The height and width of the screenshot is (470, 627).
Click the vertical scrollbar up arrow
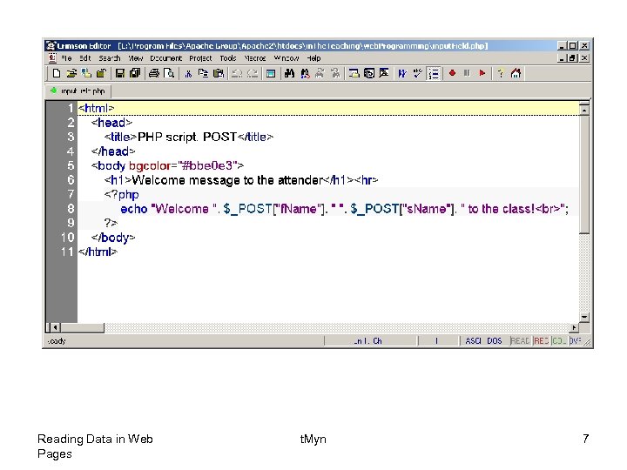click(x=584, y=110)
